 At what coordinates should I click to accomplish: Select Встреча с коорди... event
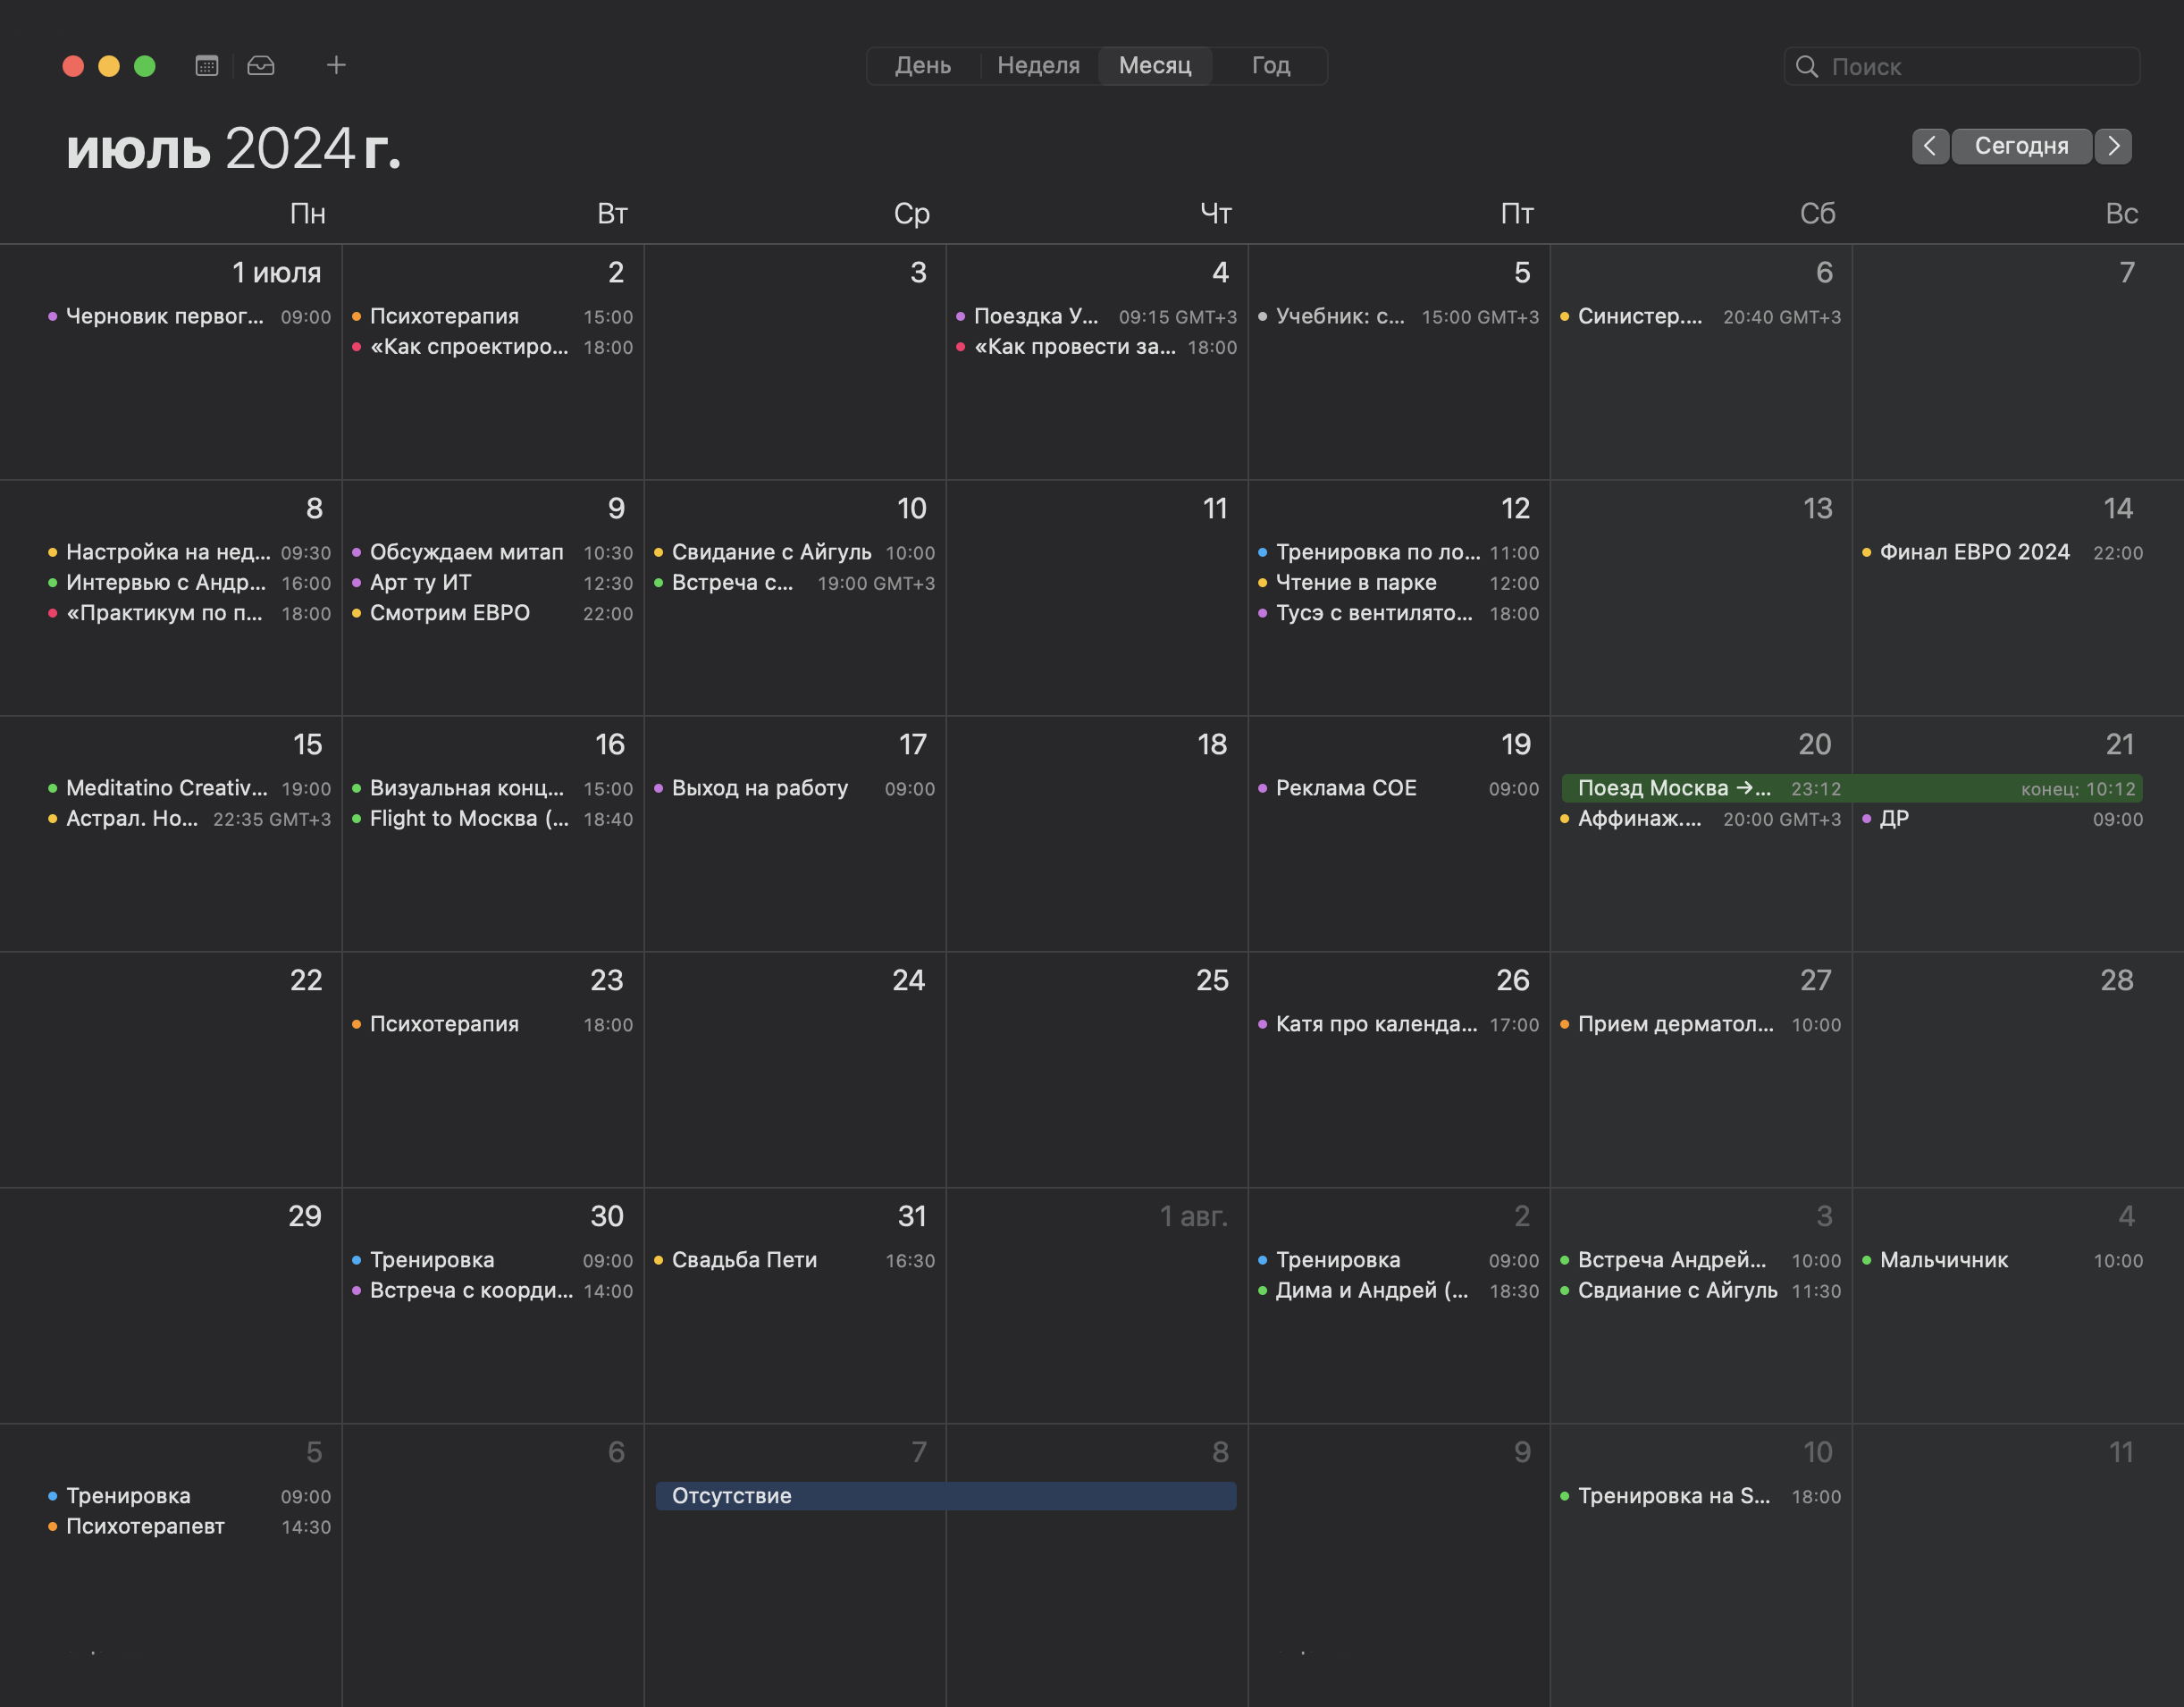pos(492,1291)
